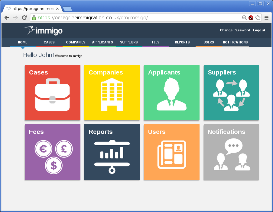Open the FEES navigation tab

156,42
